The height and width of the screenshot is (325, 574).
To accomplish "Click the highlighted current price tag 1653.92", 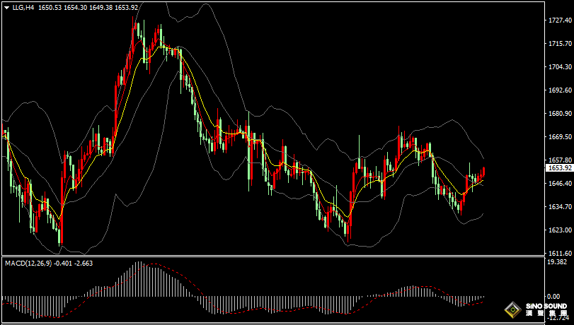I will 560,168.
